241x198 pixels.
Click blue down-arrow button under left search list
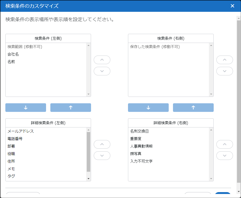[26, 108]
